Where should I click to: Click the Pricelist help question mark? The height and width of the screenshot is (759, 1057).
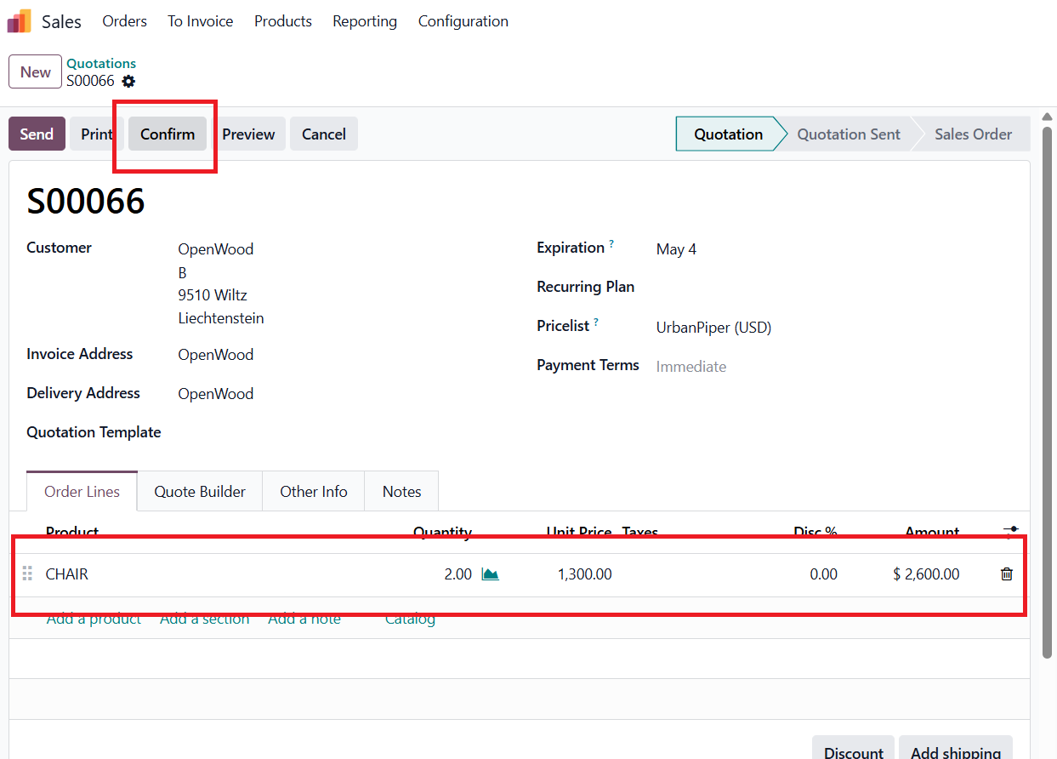click(x=596, y=322)
